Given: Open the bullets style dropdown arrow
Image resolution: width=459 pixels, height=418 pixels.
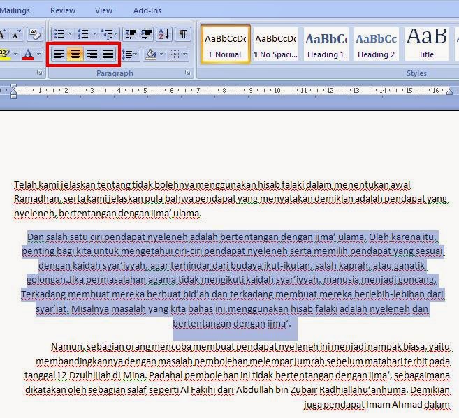Looking at the screenshot, I should click(71, 34).
